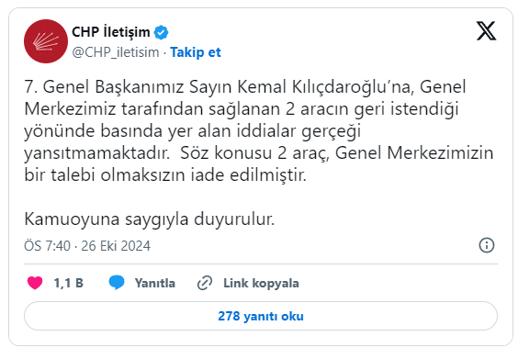The image size is (518, 348).
Task: Open the X logo icon
Action: pos(486,30)
